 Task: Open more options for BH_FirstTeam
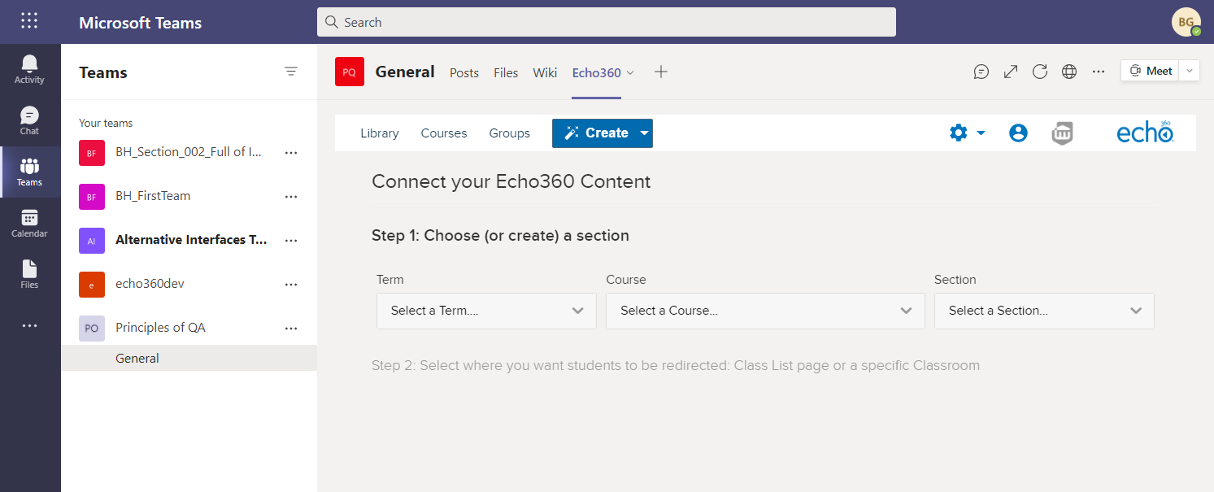pyautogui.click(x=291, y=196)
